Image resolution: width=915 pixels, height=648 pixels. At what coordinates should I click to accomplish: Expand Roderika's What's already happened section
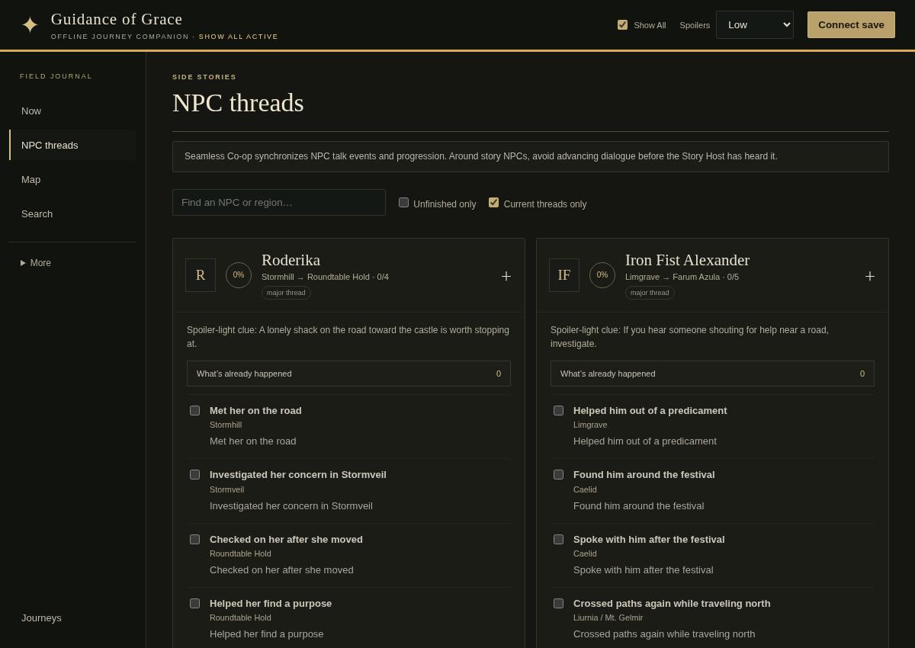(348, 374)
